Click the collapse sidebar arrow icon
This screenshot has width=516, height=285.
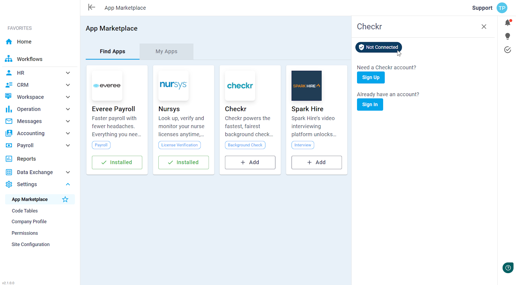coord(92,7)
